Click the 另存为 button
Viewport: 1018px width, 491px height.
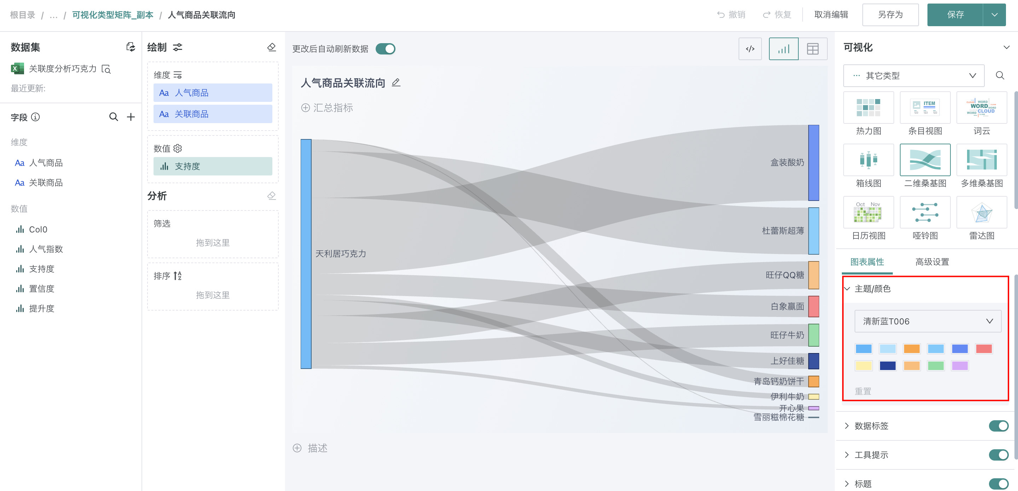(890, 15)
